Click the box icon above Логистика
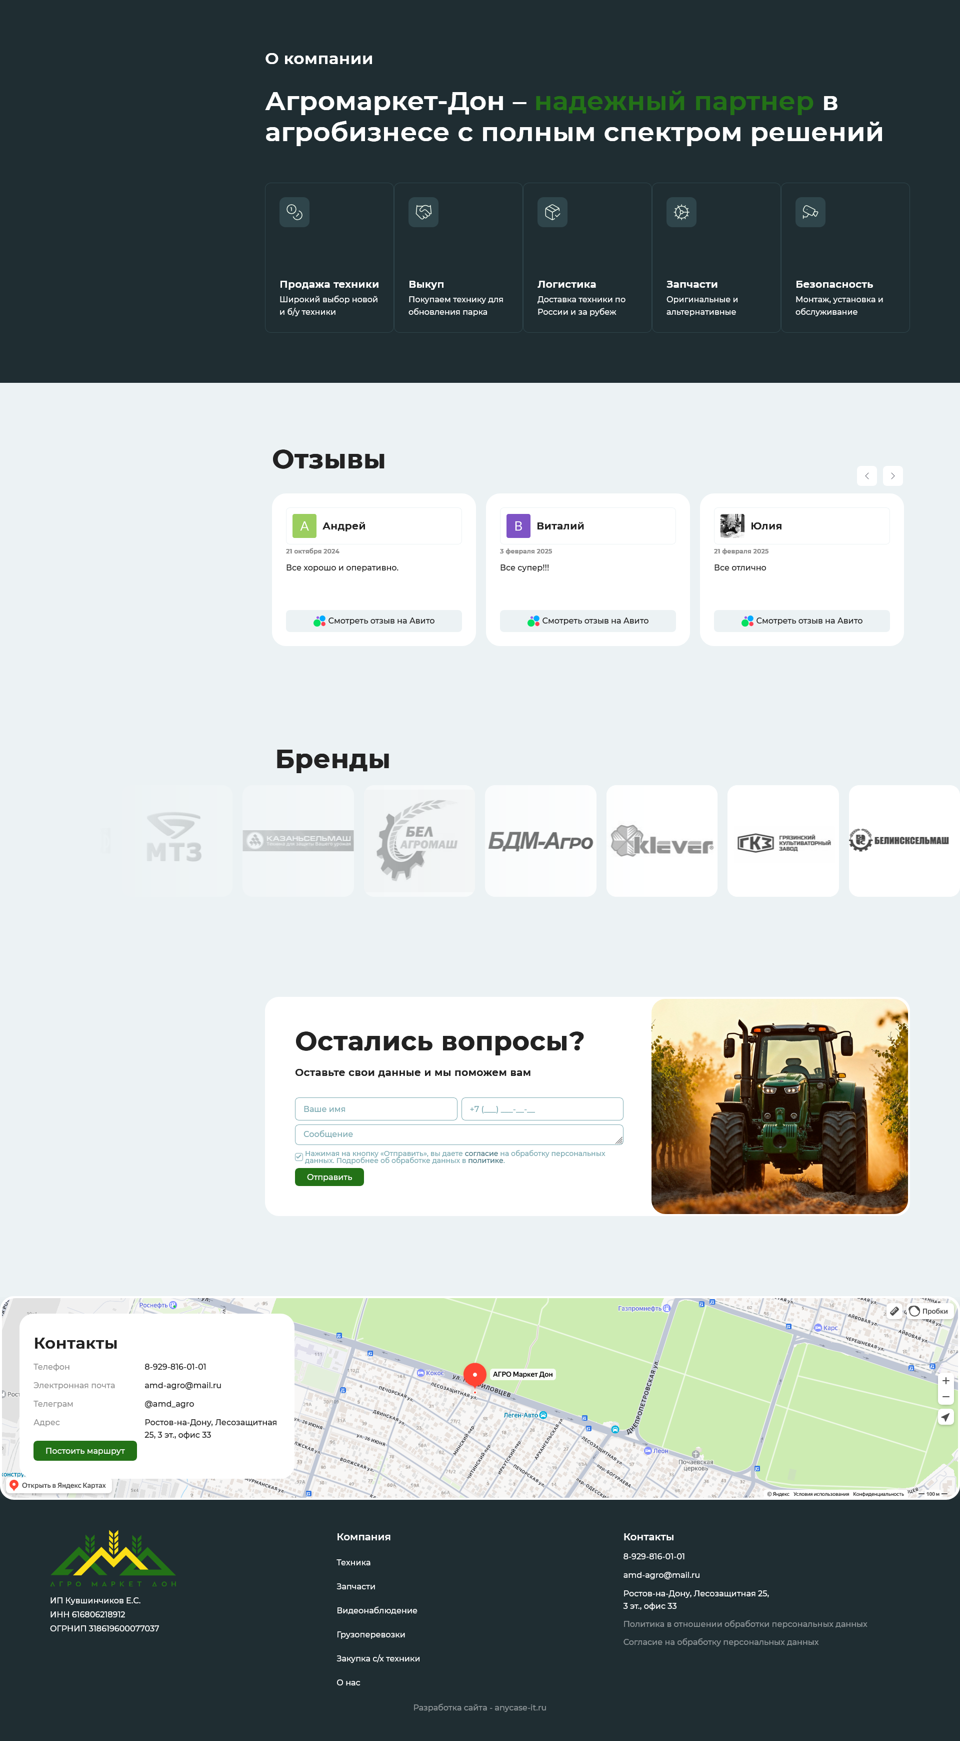This screenshot has width=960, height=1741. click(x=552, y=212)
